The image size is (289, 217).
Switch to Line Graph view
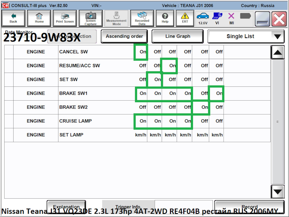[x=178, y=36]
